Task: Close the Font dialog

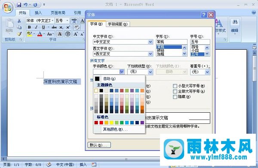Action: tap(211, 15)
